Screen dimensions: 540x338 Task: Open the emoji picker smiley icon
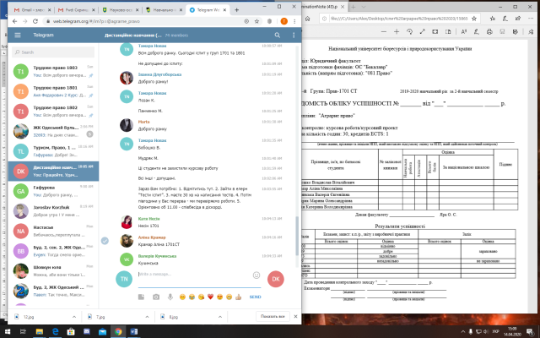coord(256,275)
